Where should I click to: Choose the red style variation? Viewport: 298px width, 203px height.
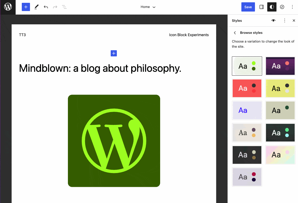coord(247,88)
